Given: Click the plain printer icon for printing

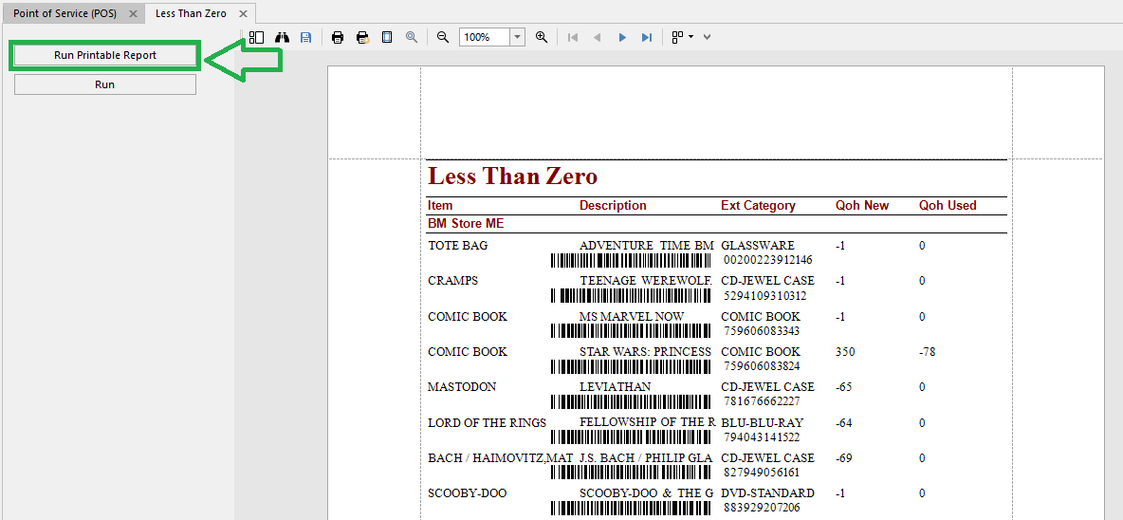Looking at the screenshot, I should (338, 37).
